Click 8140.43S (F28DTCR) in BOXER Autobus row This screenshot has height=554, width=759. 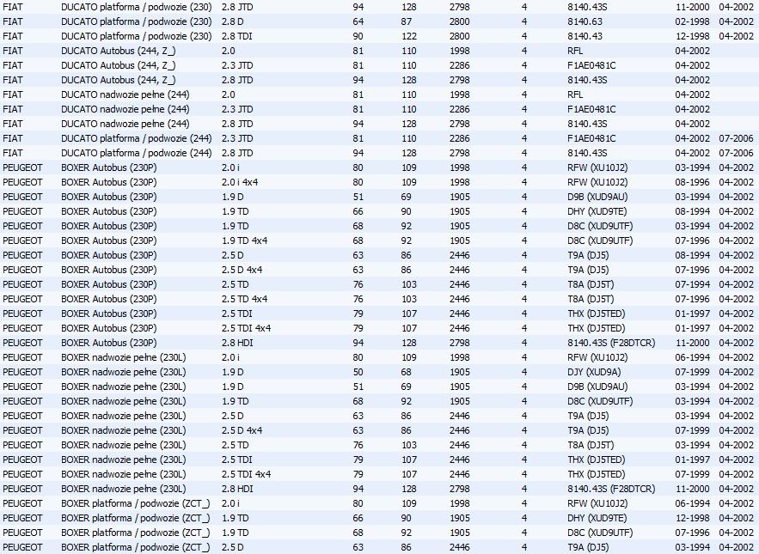[611, 343]
